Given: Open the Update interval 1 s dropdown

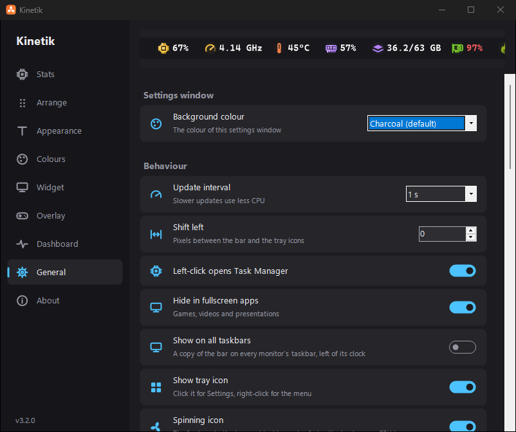Looking at the screenshot, I should [441, 194].
